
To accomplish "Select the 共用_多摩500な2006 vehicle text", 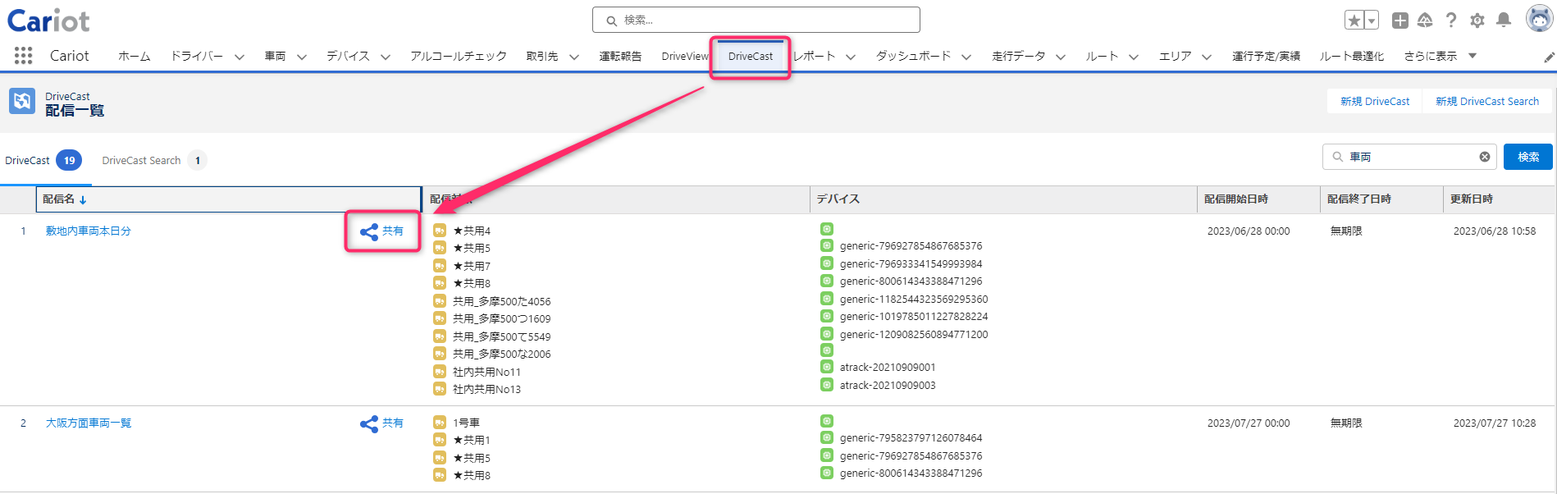I will (x=502, y=354).
